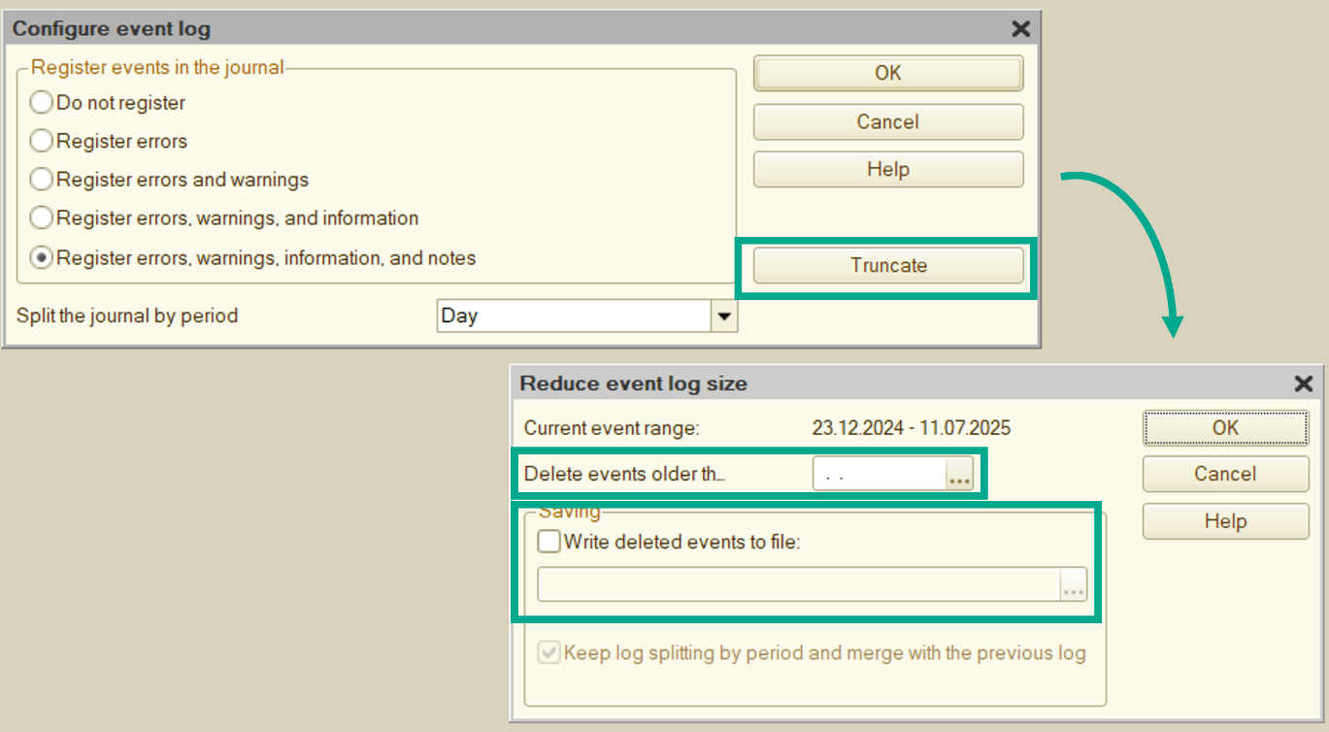1329x732 pixels.
Task: Close the Reduce event log size window
Action: point(1304,383)
